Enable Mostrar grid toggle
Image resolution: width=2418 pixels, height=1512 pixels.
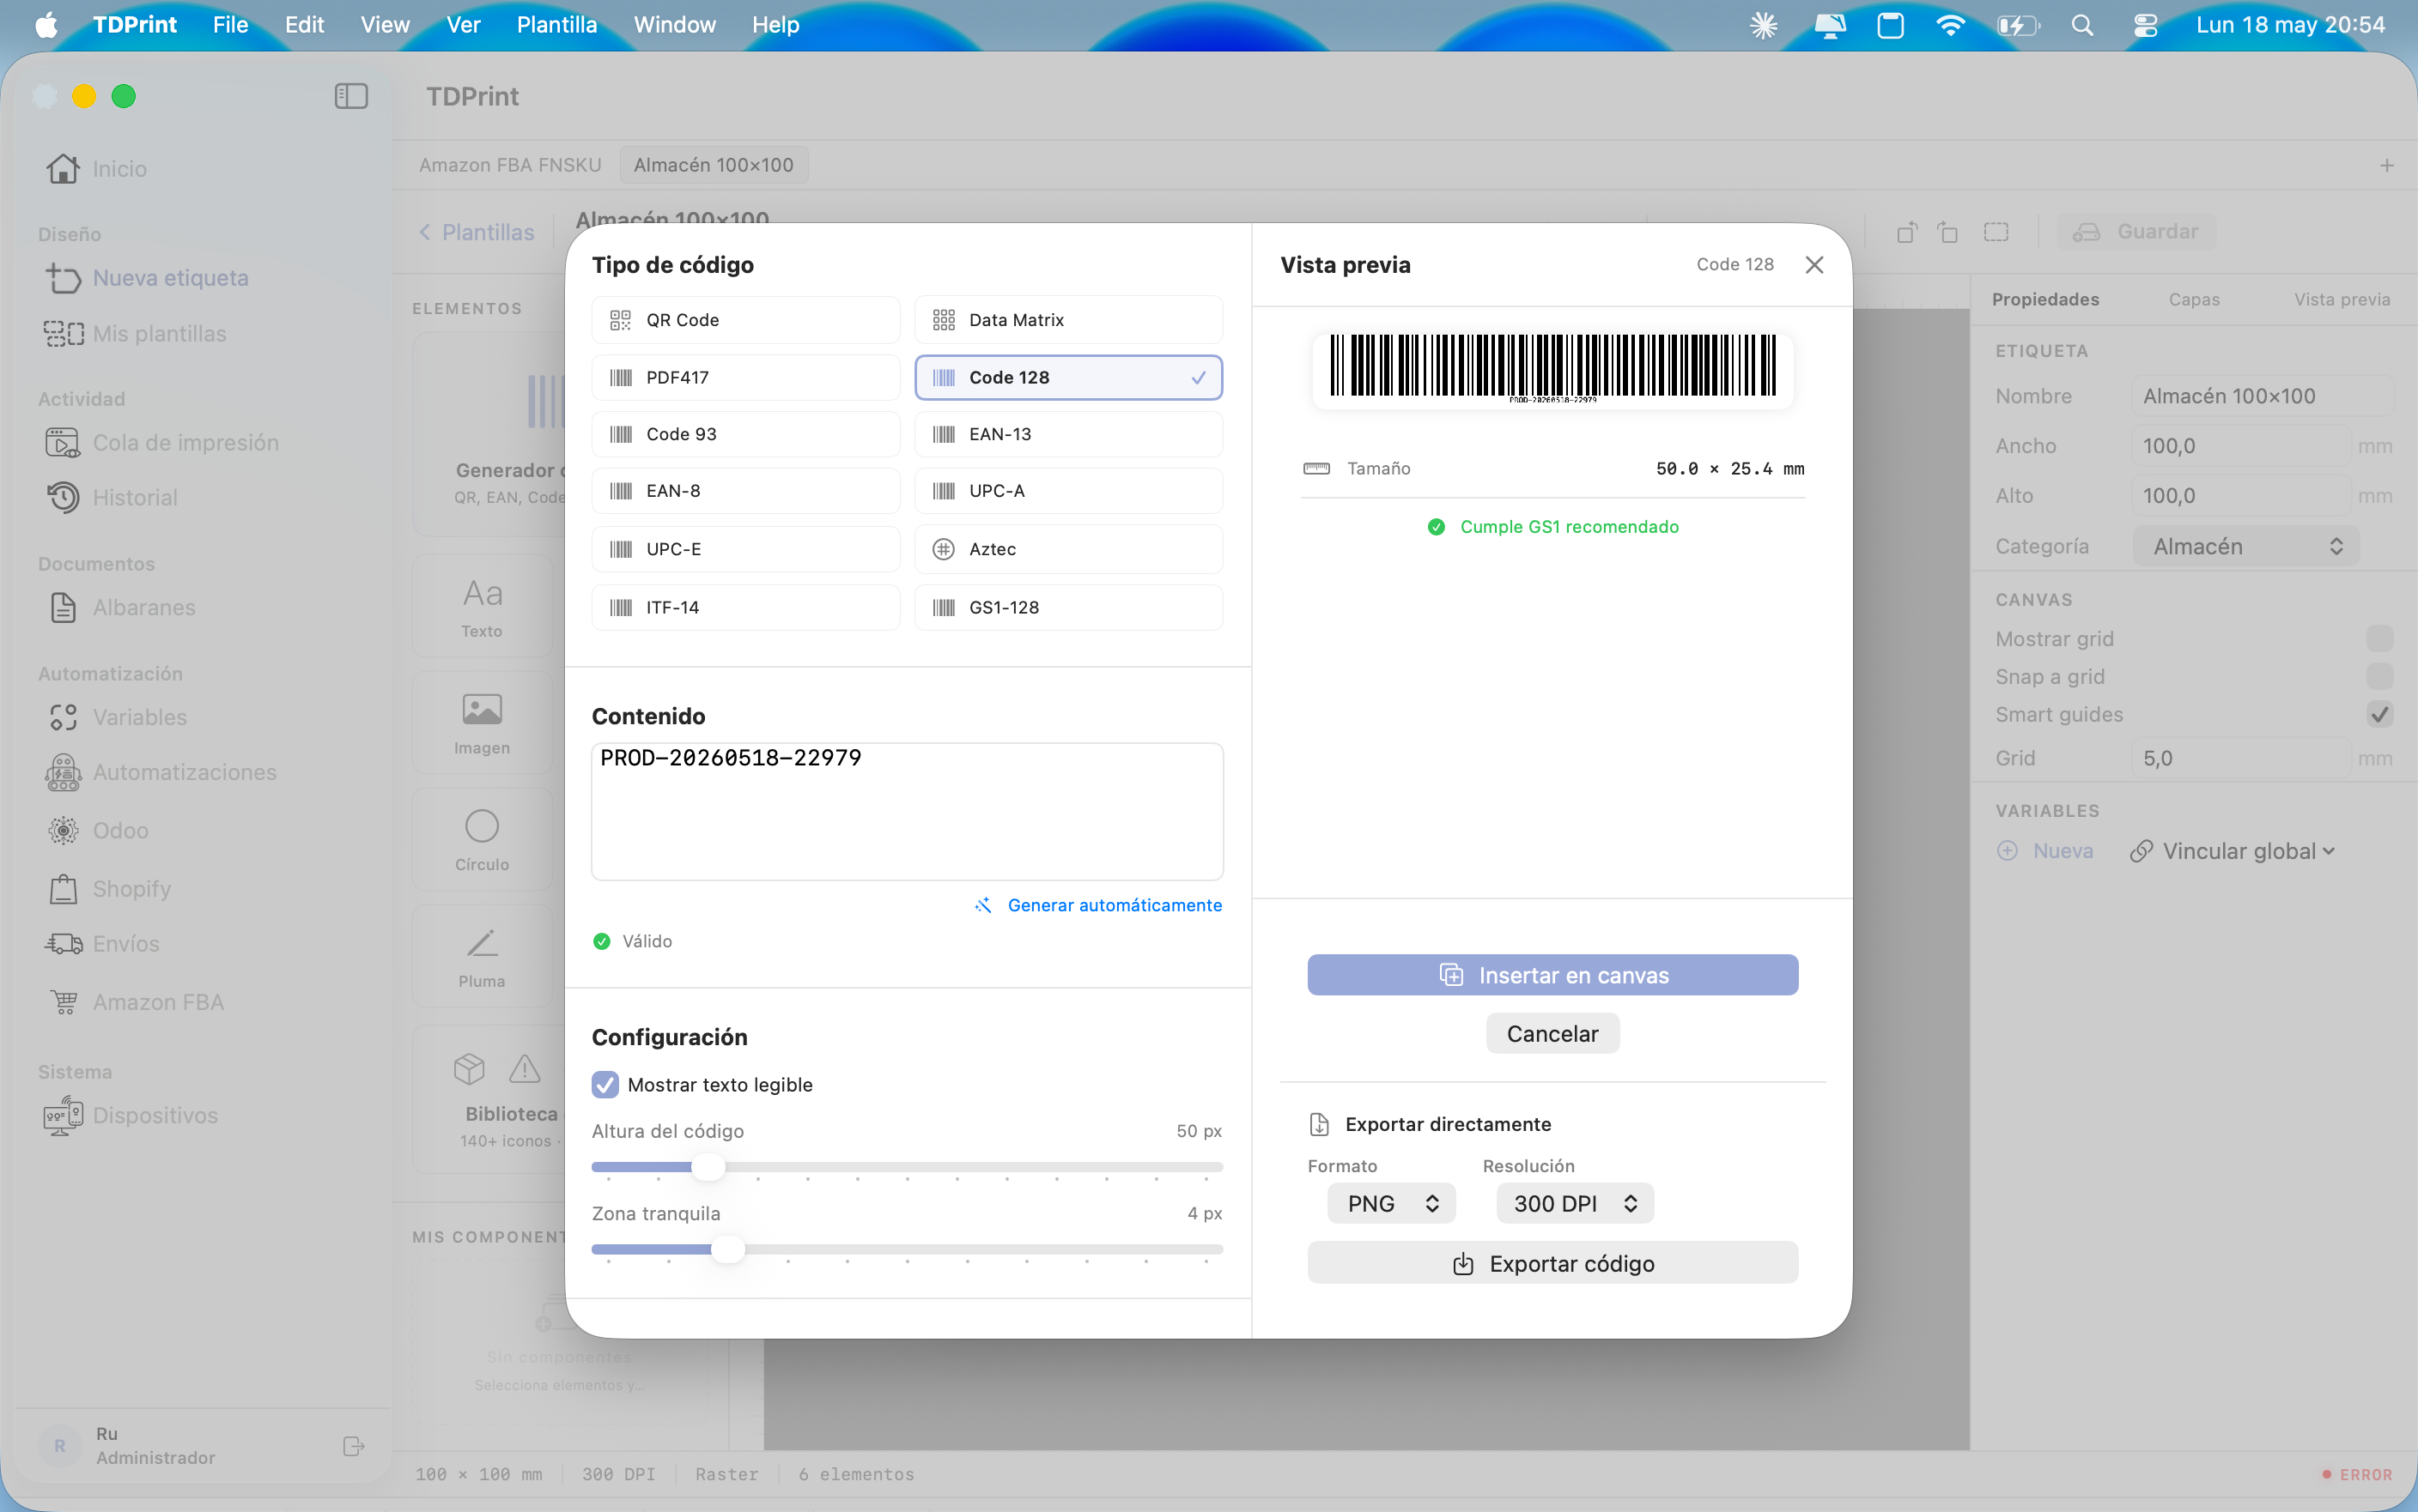2379,638
